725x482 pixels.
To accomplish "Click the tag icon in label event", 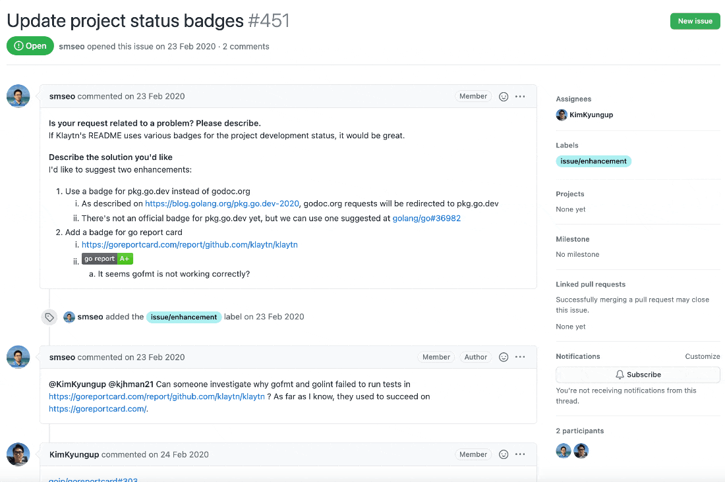I will [49, 317].
